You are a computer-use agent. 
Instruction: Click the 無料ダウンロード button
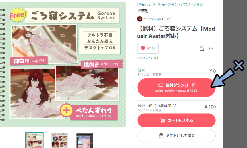(176, 87)
